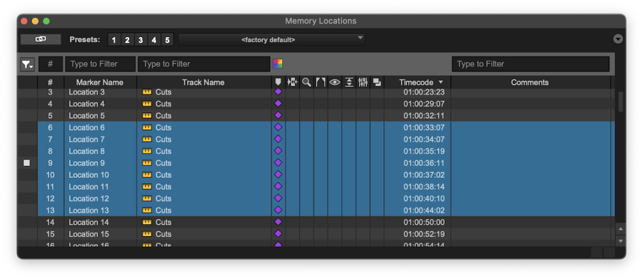Click the ruler icon for Location 7

point(147,139)
